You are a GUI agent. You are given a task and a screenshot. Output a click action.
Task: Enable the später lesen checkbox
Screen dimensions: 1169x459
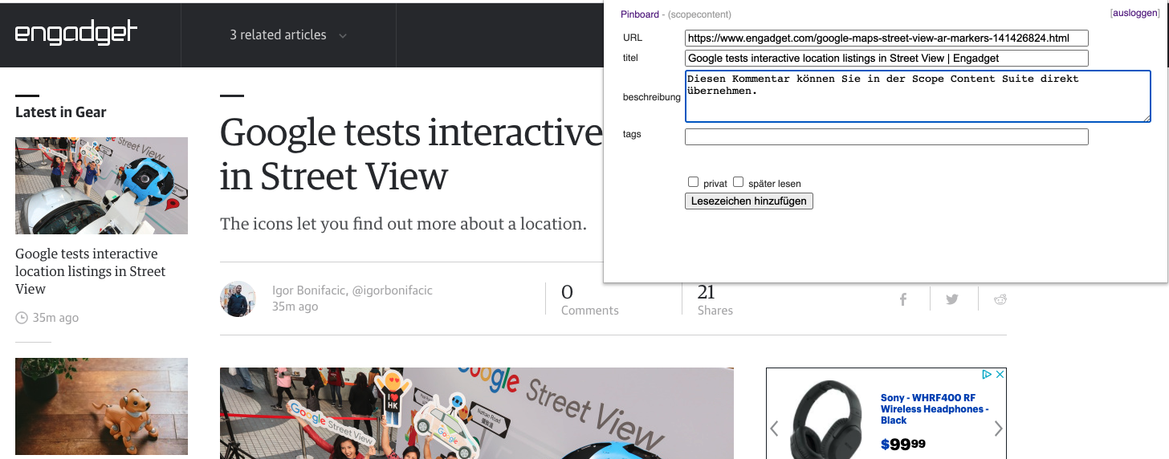pos(739,182)
